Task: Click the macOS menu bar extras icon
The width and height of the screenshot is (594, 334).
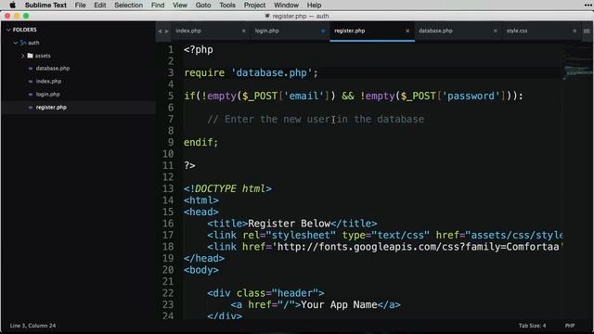Action: tap(588, 5)
